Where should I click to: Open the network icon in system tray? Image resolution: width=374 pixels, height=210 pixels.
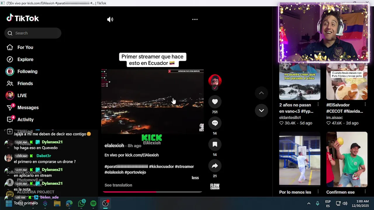point(338,203)
